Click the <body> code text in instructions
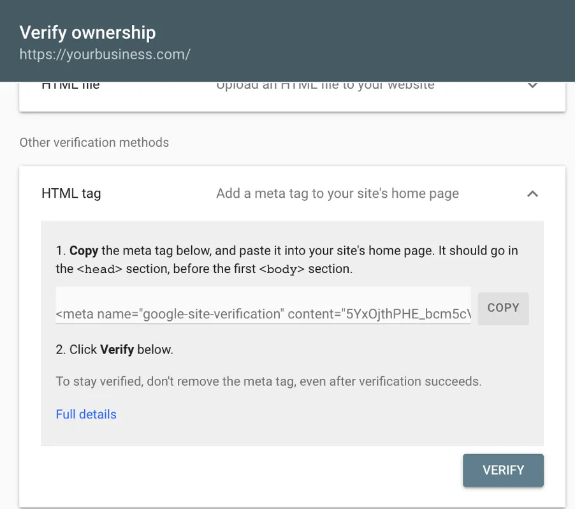 282,269
